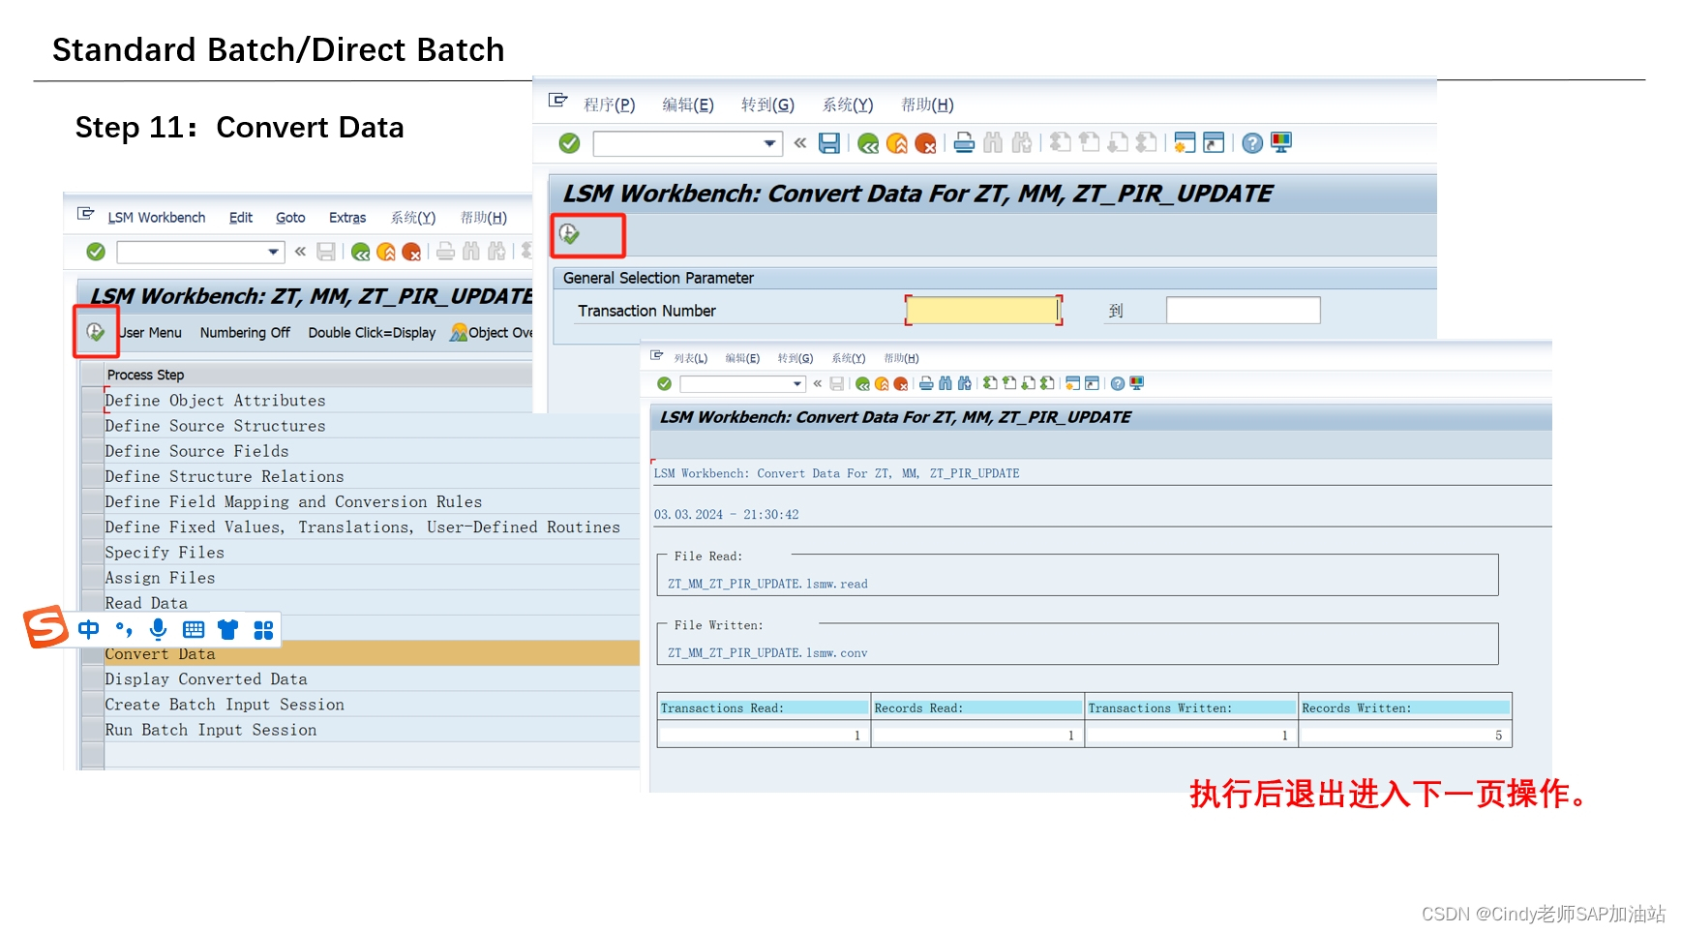Open the command field dropdown on Convert Data screen
Viewport: 1681px width, 933px height.
[770, 142]
